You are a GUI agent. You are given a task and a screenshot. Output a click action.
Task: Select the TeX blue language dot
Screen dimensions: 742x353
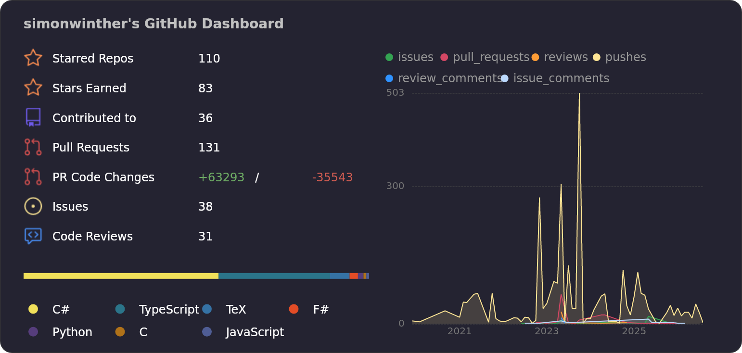click(x=207, y=309)
